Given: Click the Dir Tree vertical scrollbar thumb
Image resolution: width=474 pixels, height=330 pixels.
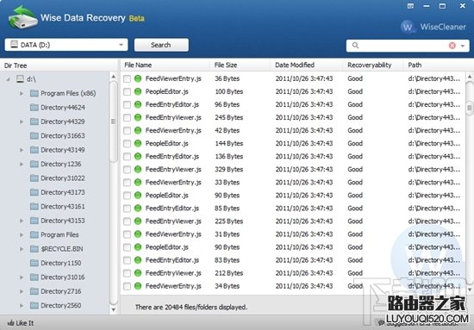Looking at the screenshot, I should point(114,121).
